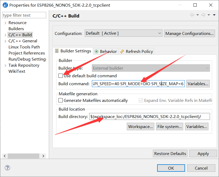219x177 pixels.
Task: Expand the Resource tree item
Action: [x=6, y=22]
